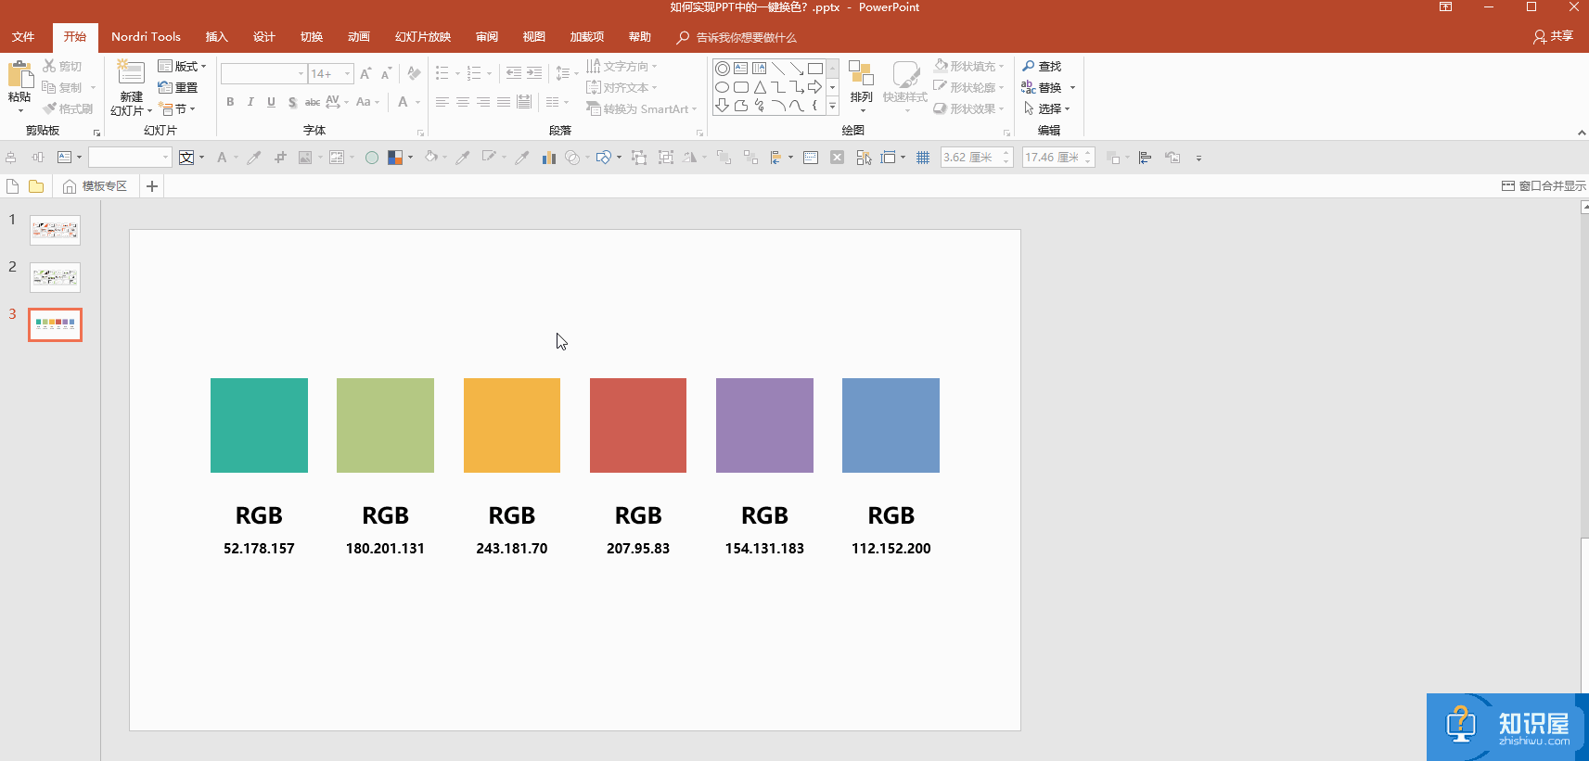Click the Arrange (排列) icon

coord(861,74)
